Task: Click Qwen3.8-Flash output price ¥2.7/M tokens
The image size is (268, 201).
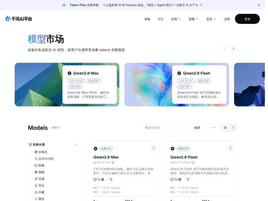Action: tap(185, 192)
